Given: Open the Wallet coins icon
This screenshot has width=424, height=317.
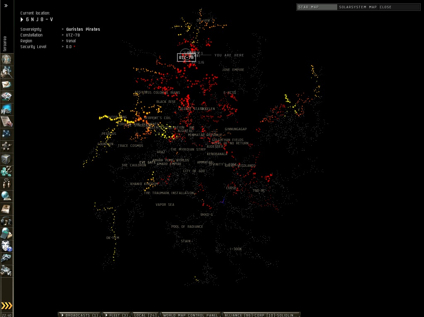Looking at the screenshot, I should pos(7,171).
